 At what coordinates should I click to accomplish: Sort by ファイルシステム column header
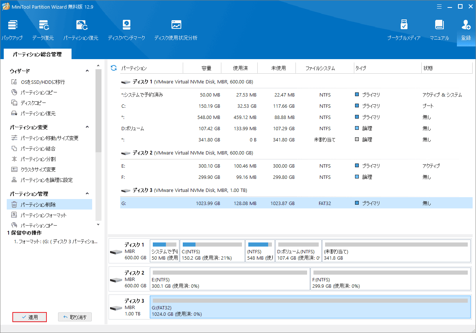pos(325,68)
